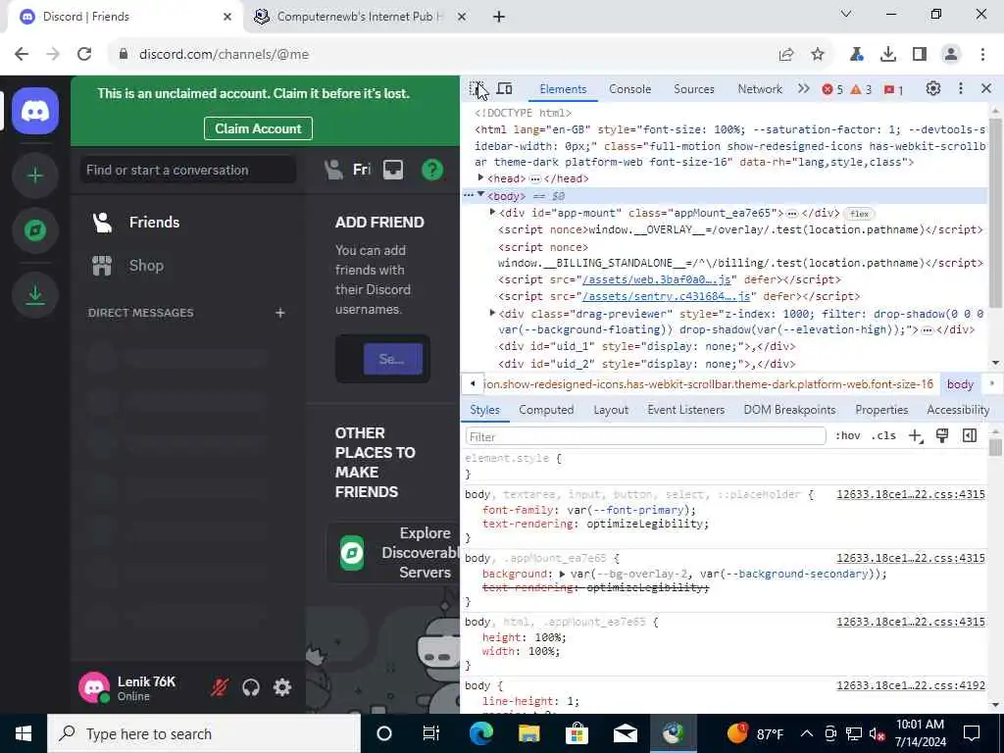Toggle the .cls classes button
This screenshot has height=753, width=1004.
click(884, 436)
